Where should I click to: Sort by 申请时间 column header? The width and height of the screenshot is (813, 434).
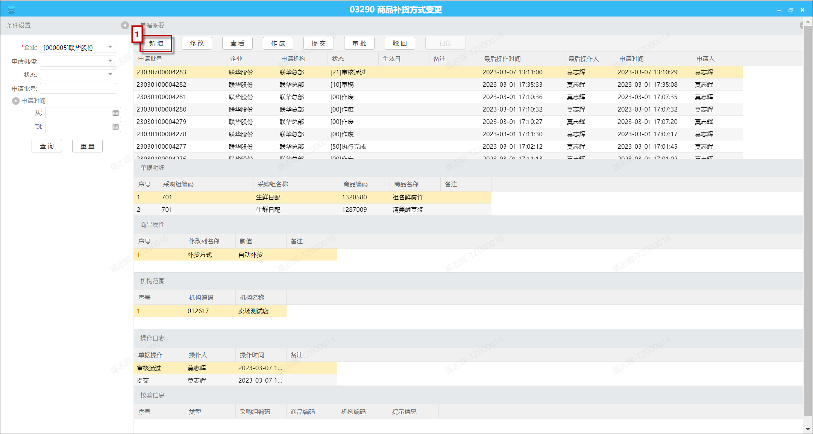[x=654, y=59]
